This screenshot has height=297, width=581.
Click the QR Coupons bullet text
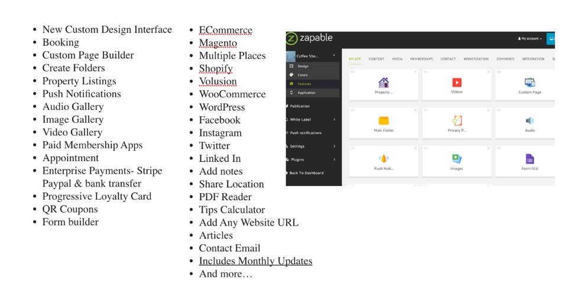pyautogui.click(x=70, y=209)
